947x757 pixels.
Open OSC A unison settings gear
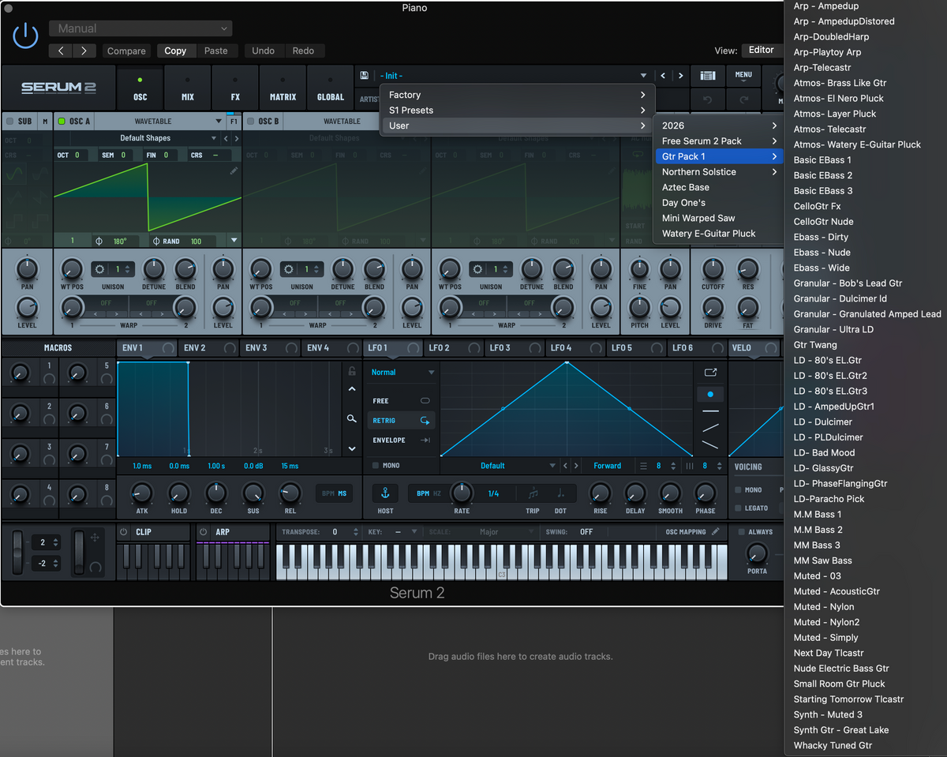point(99,269)
